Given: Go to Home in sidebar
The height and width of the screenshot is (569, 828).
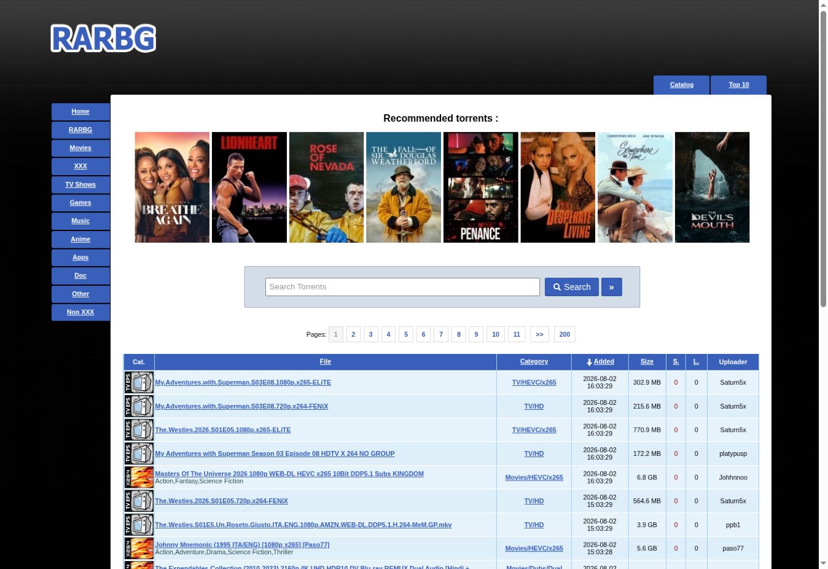Looking at the screenshot, I should point(80,111).
